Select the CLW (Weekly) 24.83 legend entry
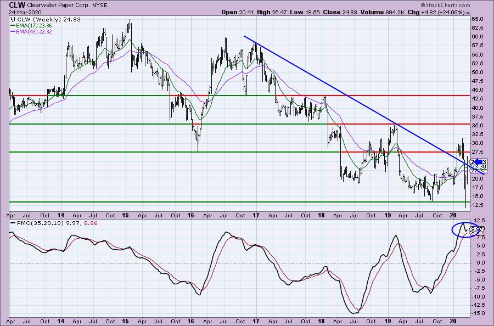This screenshot has width=494, height=326. (x=49, y=19)
